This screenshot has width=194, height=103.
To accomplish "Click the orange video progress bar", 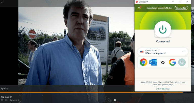I will tap(76, 92).
